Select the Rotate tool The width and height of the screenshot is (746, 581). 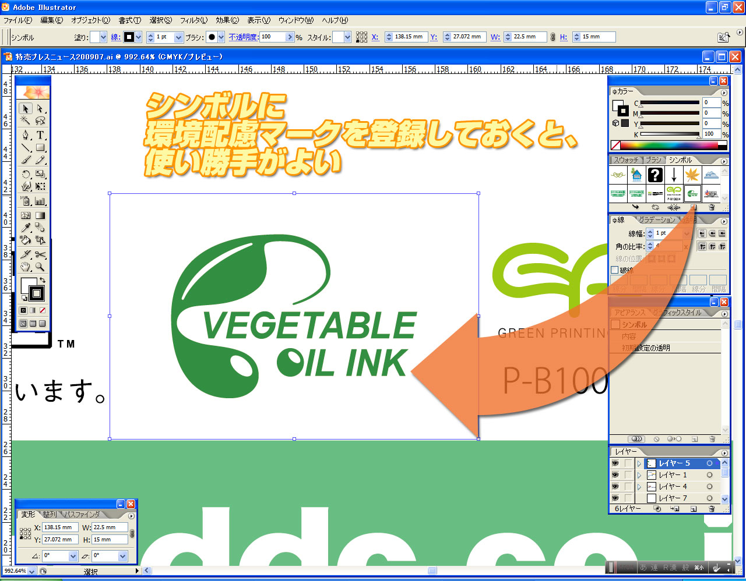[26, 174]
